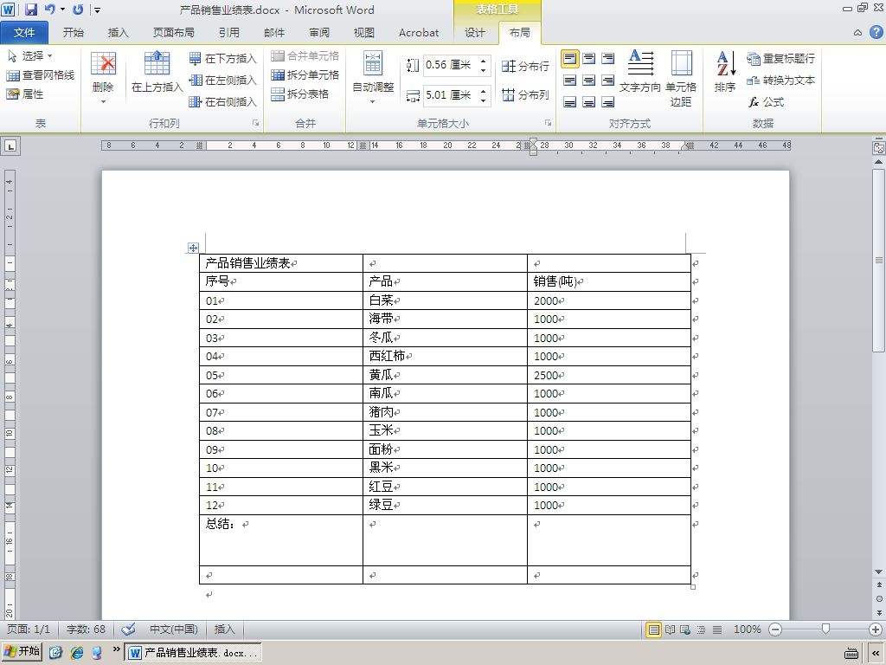Convert the table to text
886x665 pixels.
pyautogui.click(x=781, y=81)
